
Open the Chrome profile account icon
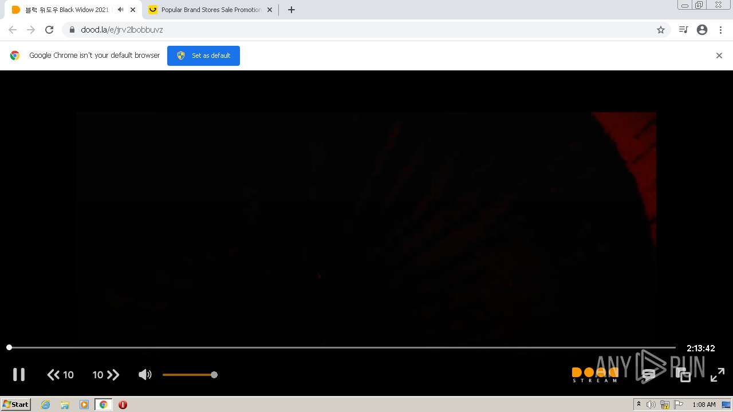click(702, 30)
